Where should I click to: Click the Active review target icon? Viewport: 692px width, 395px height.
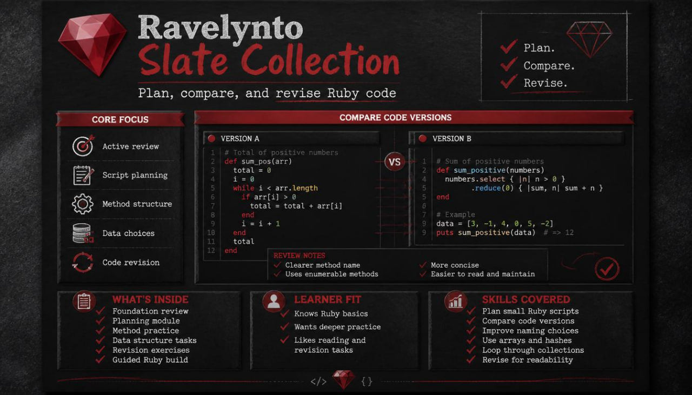83,146
